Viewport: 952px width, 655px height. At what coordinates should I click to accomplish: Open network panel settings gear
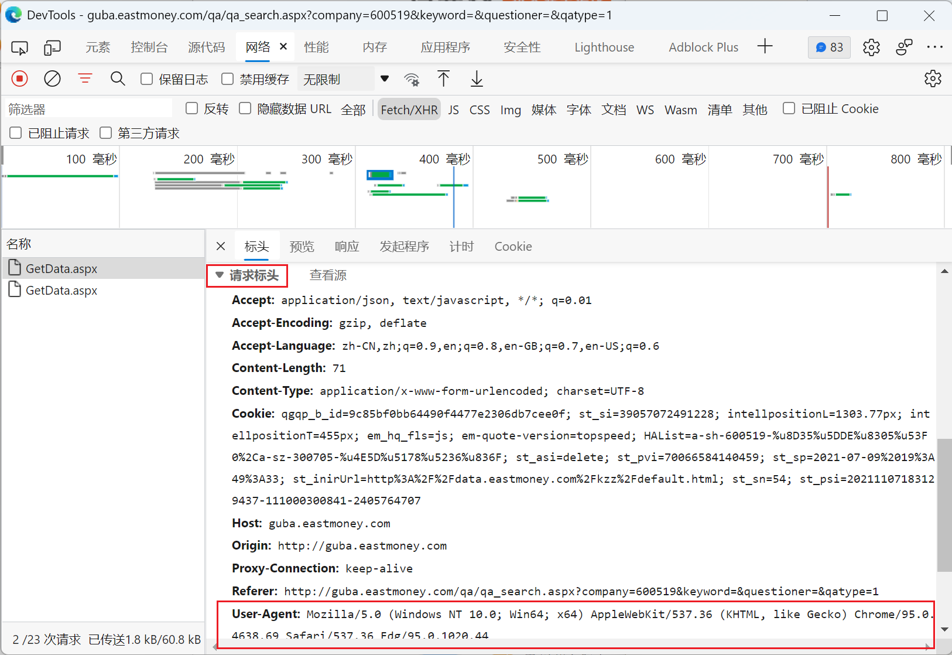coord(933,79)
